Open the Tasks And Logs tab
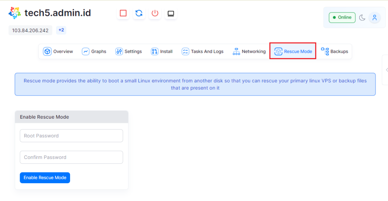Viewport: 388px width, 201px height. coord(203,52)
